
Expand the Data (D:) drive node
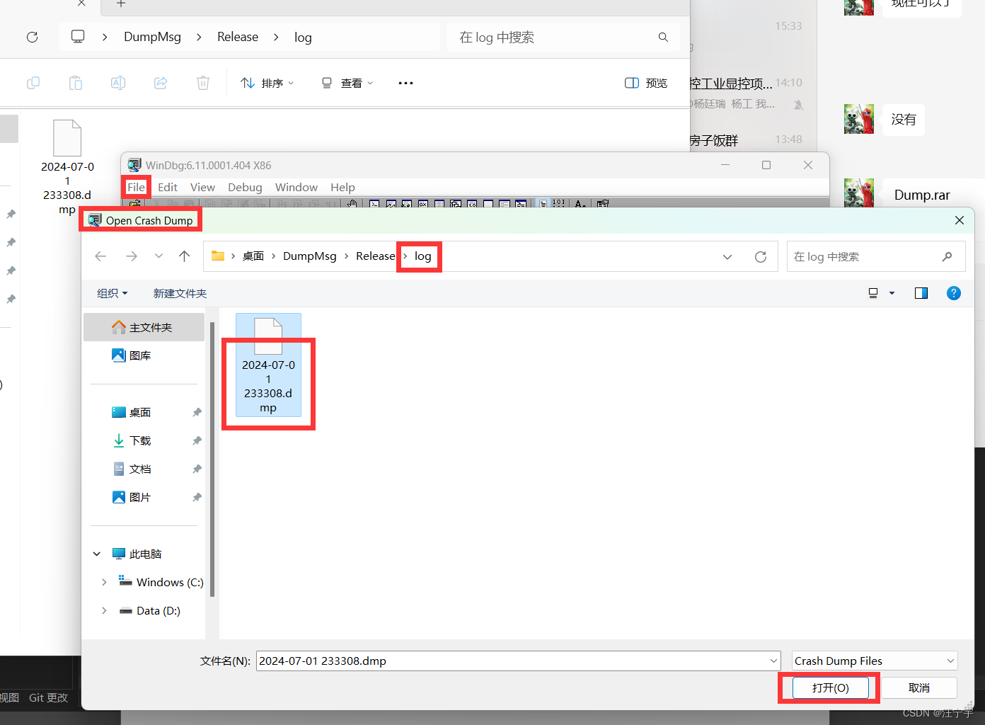coord(104,610)
